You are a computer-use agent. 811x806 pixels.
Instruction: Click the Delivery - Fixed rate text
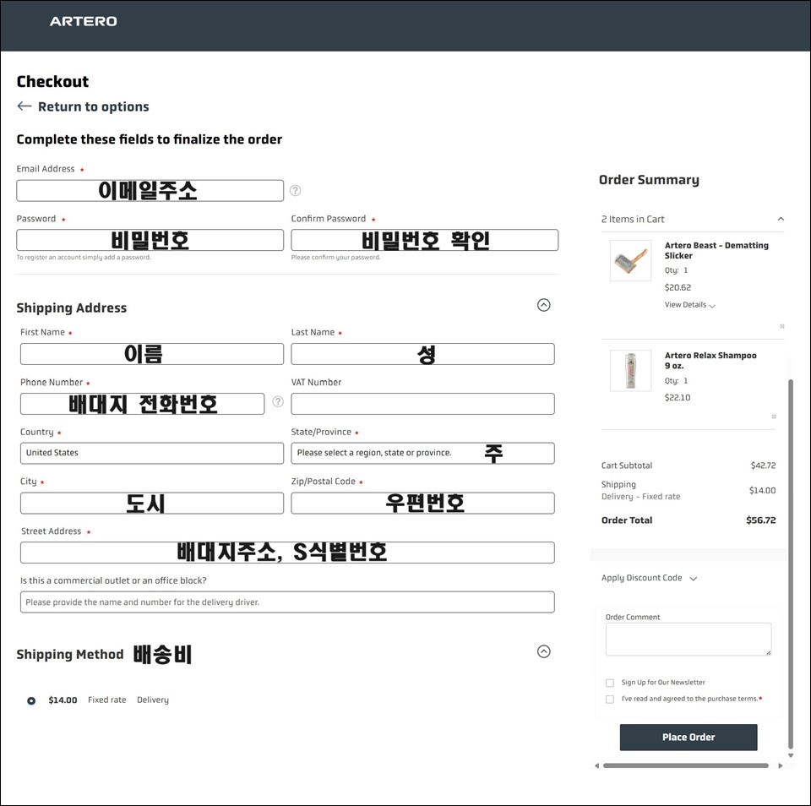(640, 496)
